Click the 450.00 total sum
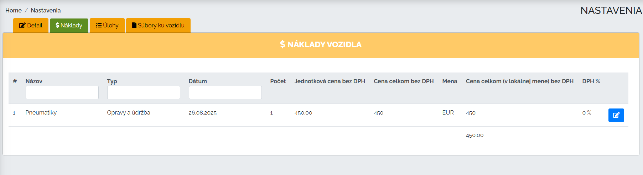The height and width of the screenshot is (175, 643). (475, 135)
